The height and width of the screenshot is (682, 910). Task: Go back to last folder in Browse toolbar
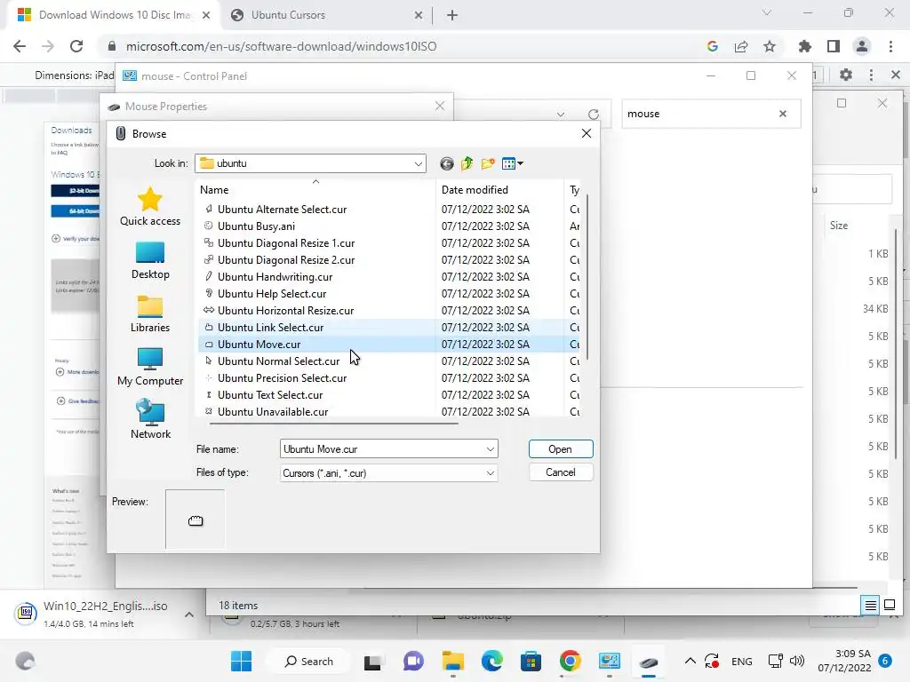pos(446,163)
